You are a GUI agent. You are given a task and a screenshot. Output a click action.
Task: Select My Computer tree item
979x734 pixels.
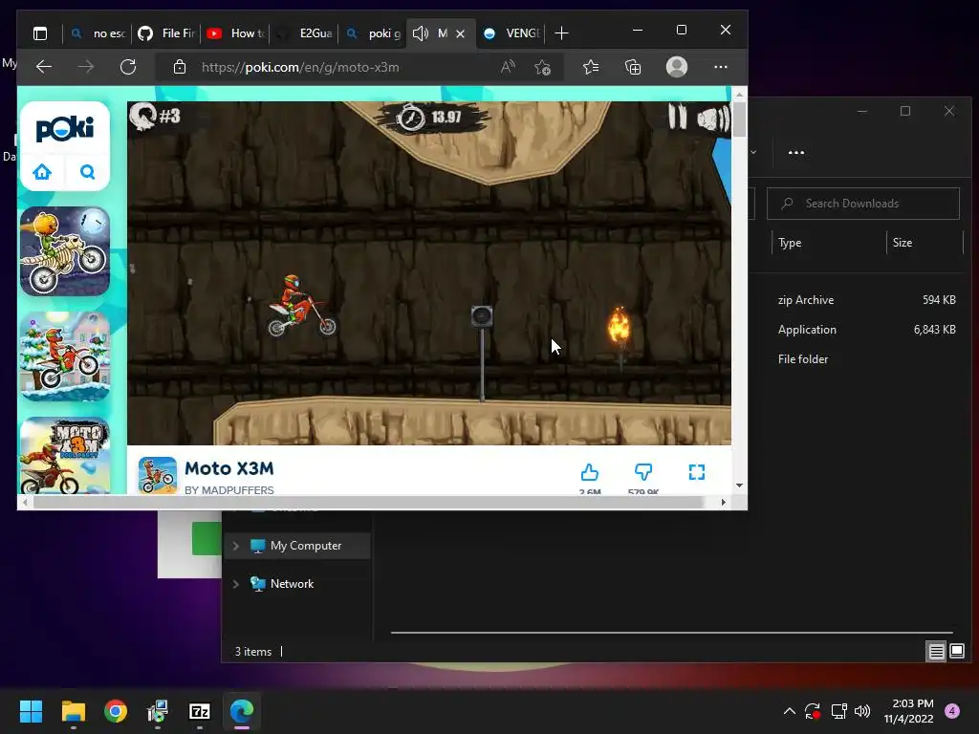click(x=297, y=546)
